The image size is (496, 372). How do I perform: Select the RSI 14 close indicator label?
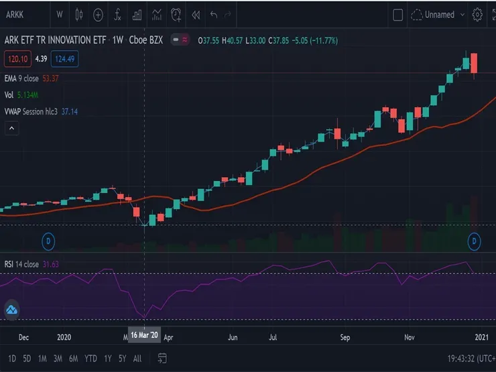coord(21,264)
